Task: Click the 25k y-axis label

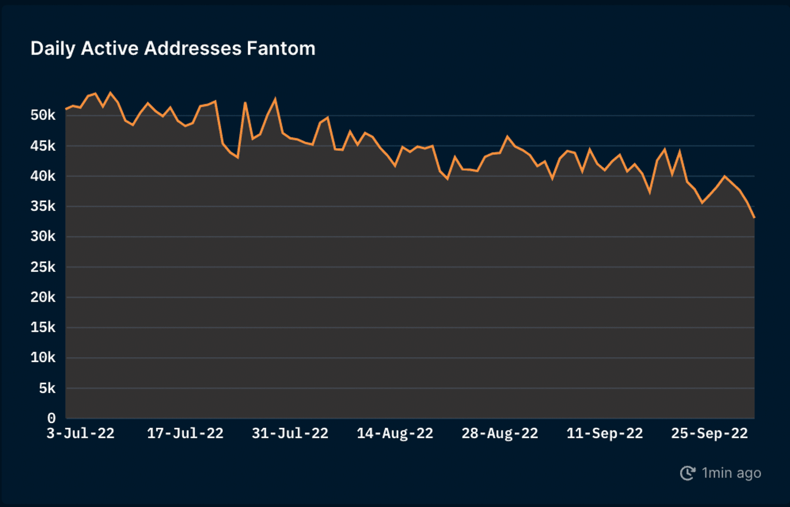Action: click(43, 267)
